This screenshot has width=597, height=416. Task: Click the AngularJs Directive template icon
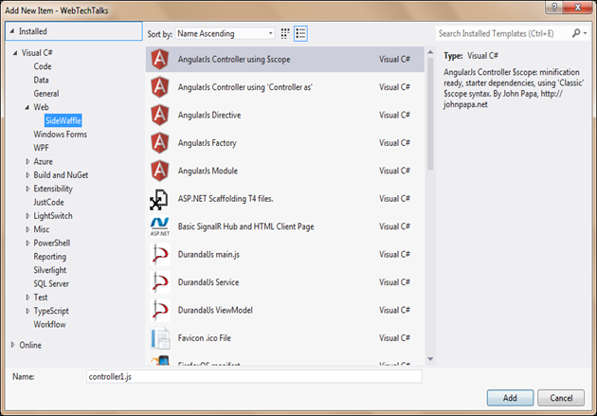(x=160, y=115)
